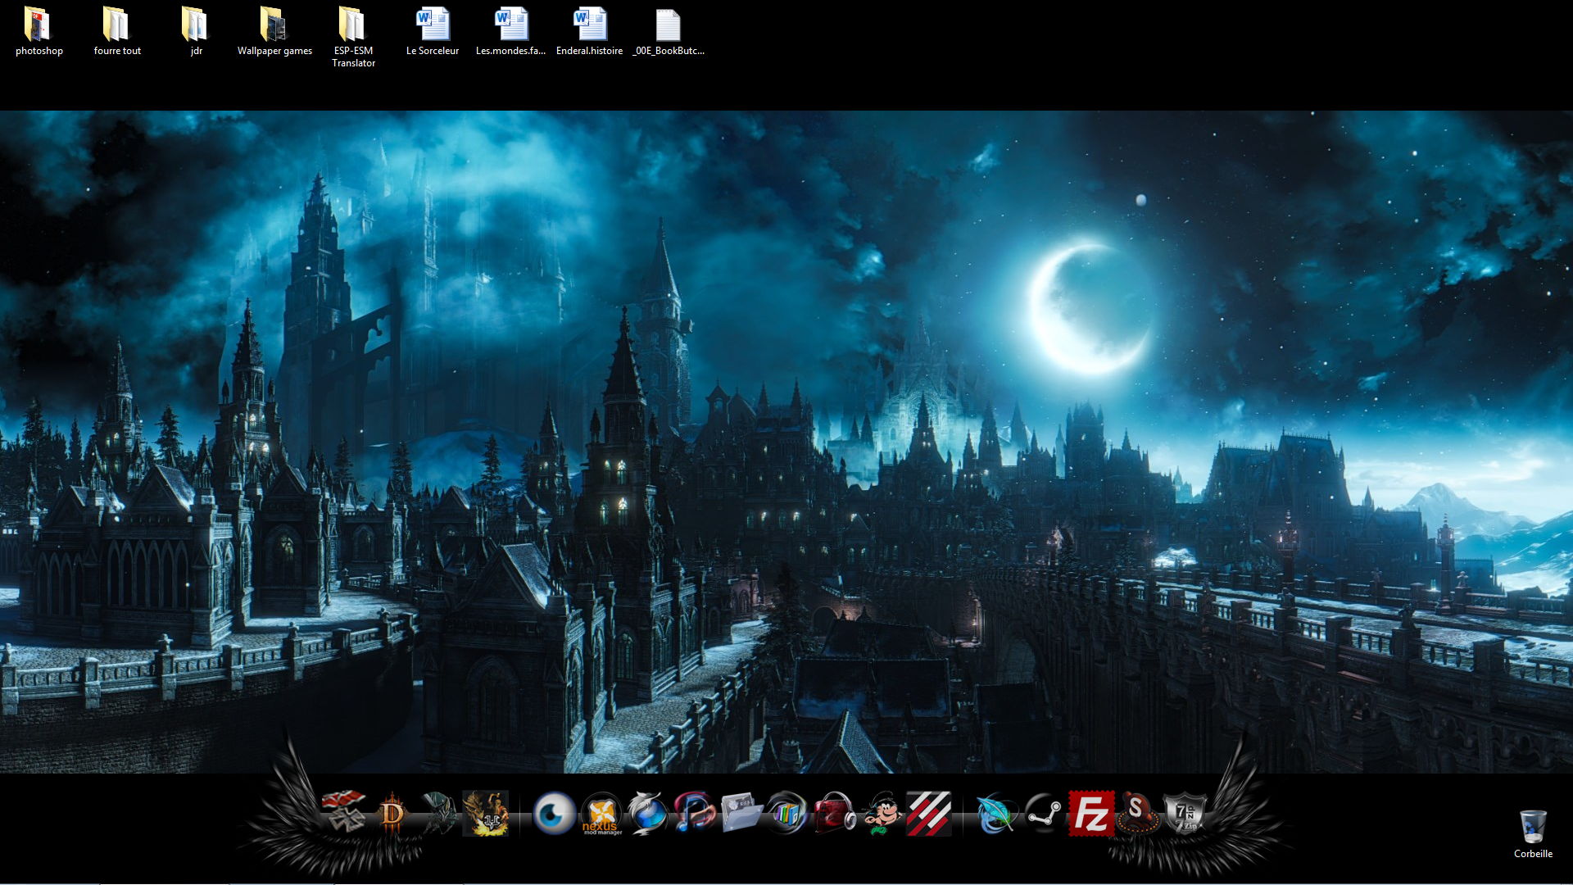The image size is (1573, 885).
Task: Launch the iron cross flag game icon in dock
Action: coord(343,813)
